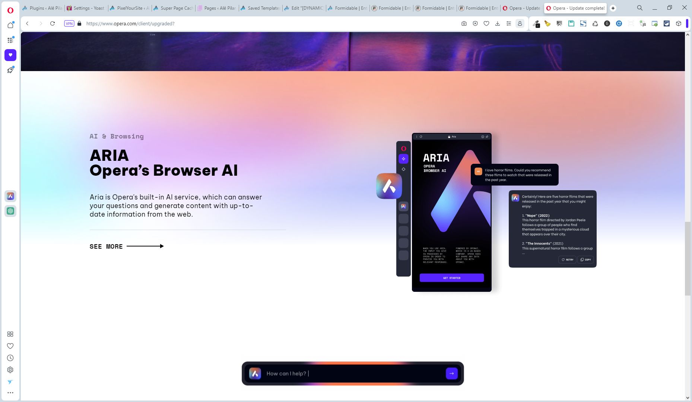Open the Opera main menu logo
Viewport: 692px width, 402px height.
tap(10, 10)
